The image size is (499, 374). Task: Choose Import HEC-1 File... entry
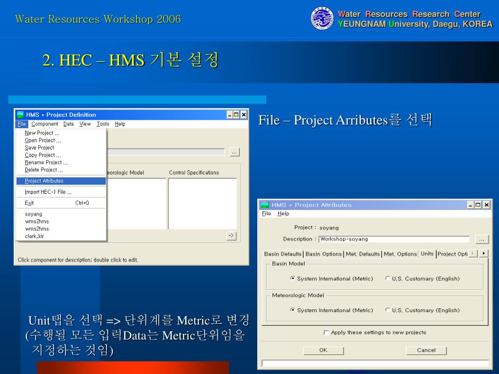coord(61,192)
